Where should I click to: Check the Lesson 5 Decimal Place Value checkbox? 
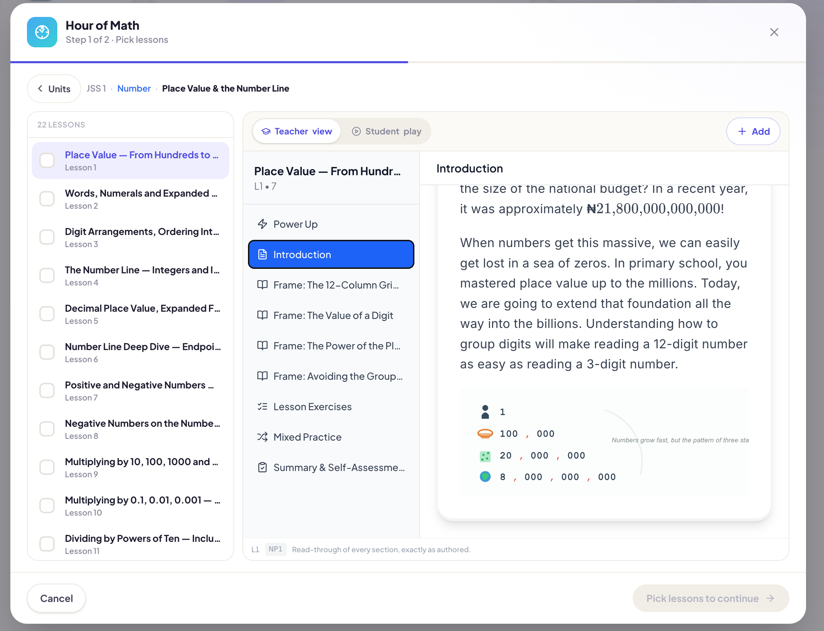pyautogui.click(x=47, y=314)
